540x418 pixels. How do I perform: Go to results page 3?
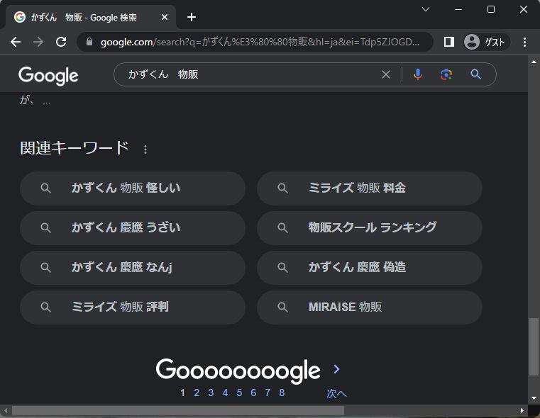(x=211, y=392)
